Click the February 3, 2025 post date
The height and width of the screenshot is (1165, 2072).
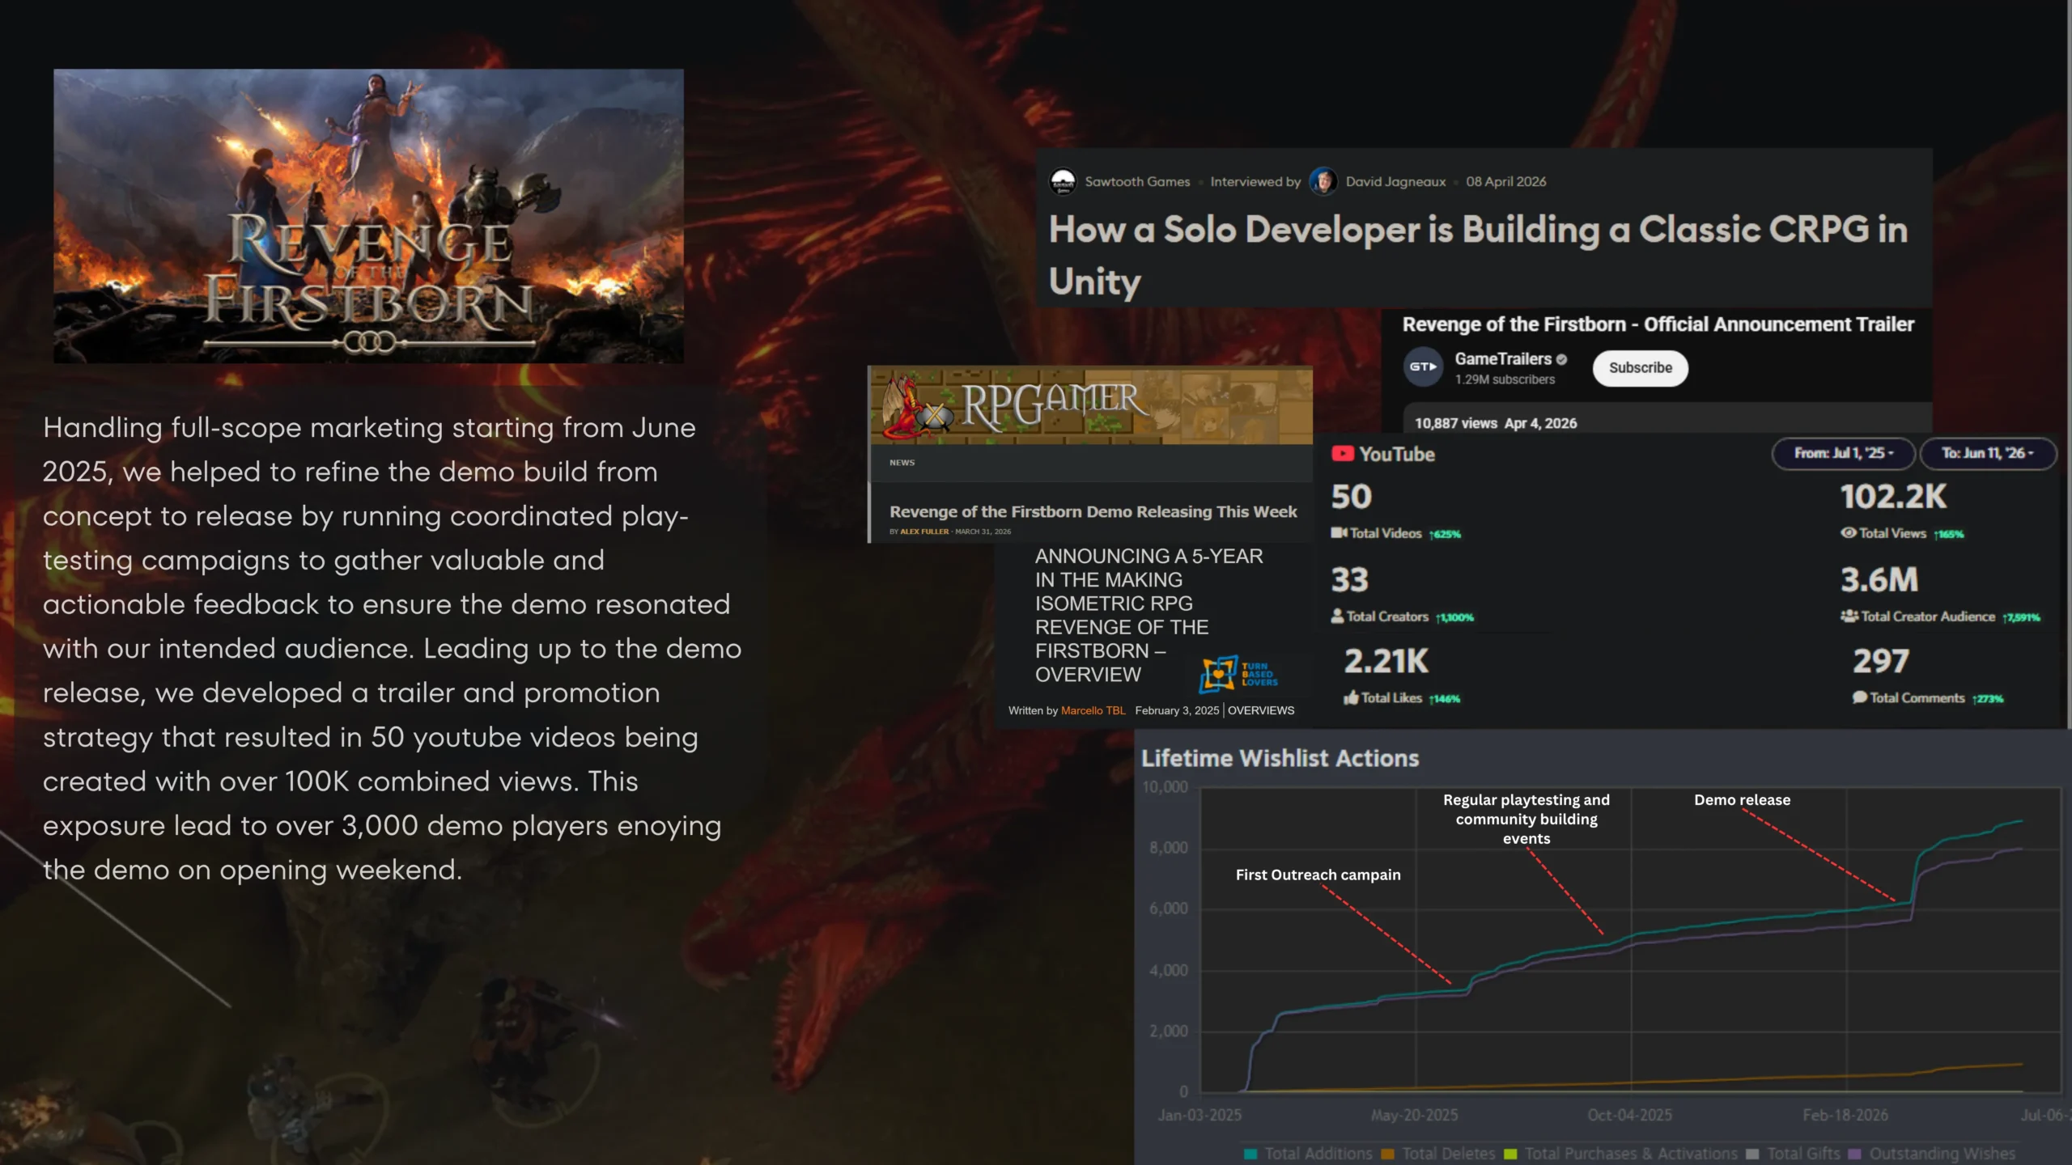(1177, 710)
